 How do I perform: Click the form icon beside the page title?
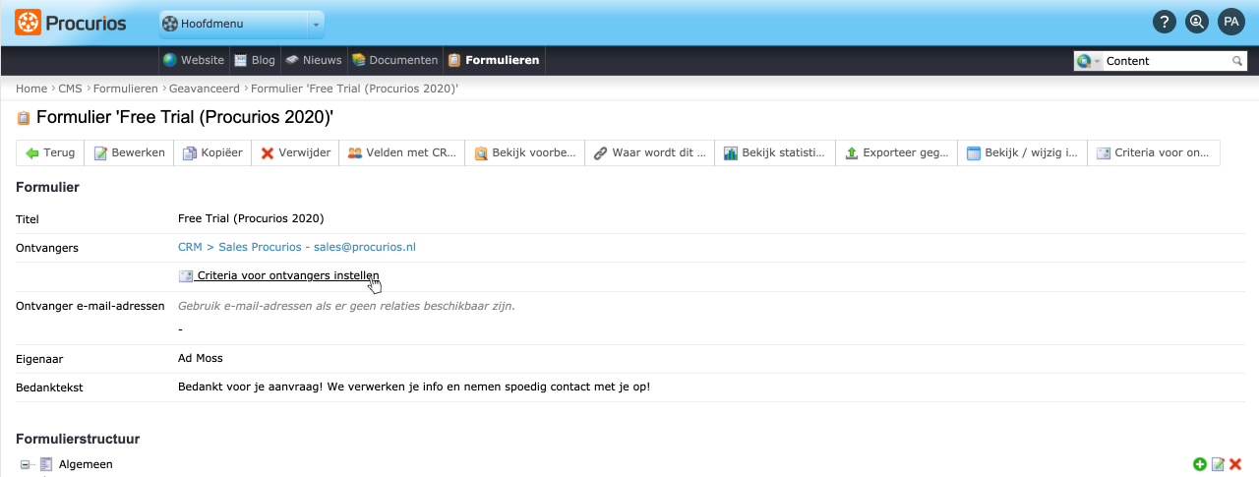[x=24, y=118]
